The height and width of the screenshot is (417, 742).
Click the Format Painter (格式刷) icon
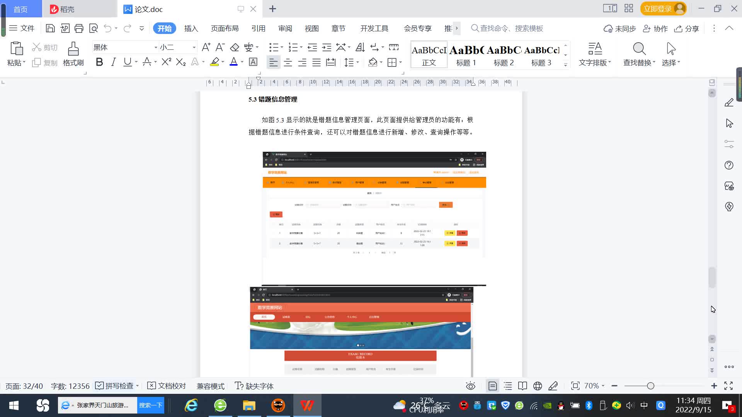[x=73, y=49]
